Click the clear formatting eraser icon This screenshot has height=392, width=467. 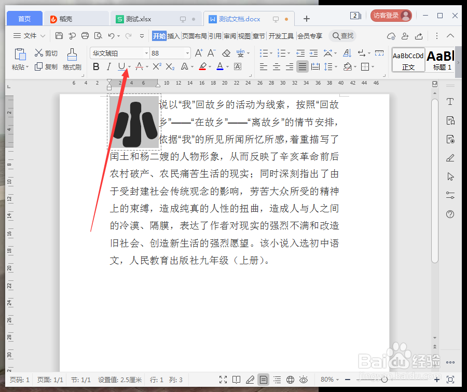[x=226, y=52]
